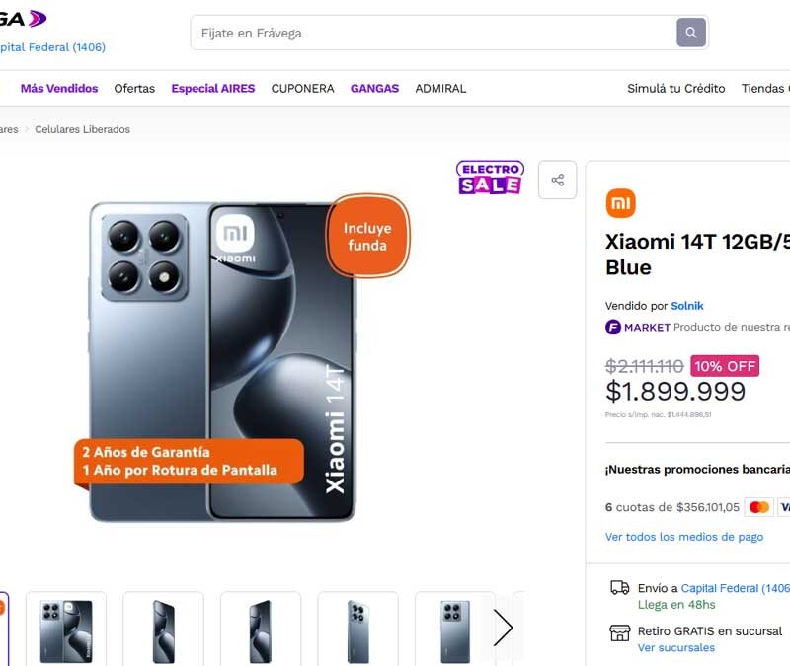Expand the breadcrumb Celulares Liberados
The image size is (790, 666).
(83, 128)
